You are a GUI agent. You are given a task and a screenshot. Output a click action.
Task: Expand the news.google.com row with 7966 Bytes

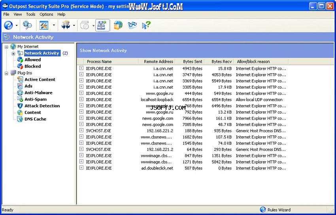[81, 118]
